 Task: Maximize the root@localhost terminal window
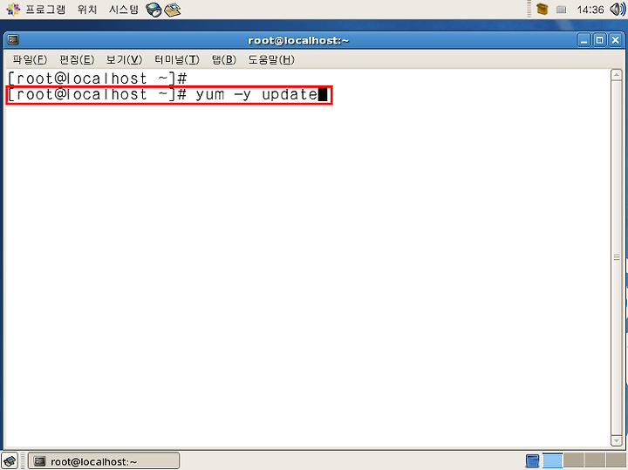point(599,40)
